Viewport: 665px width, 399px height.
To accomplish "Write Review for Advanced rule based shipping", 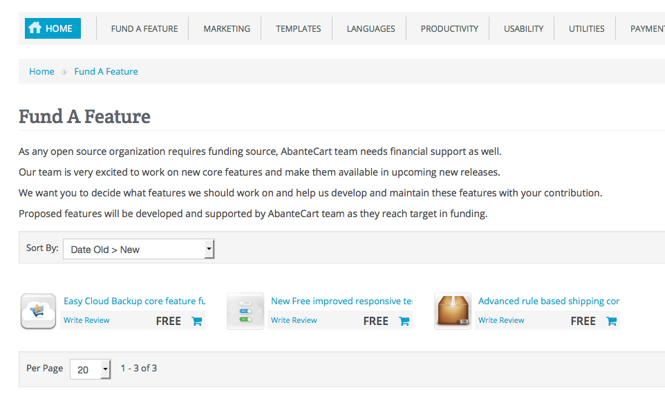I will click(x=501, y=320).
